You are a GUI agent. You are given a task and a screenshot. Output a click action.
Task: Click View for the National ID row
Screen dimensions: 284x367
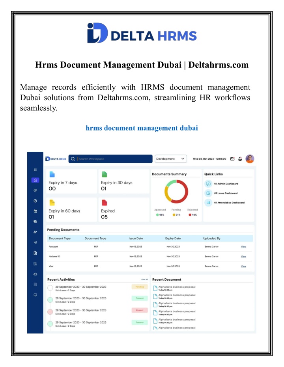[x=243, y=257]
